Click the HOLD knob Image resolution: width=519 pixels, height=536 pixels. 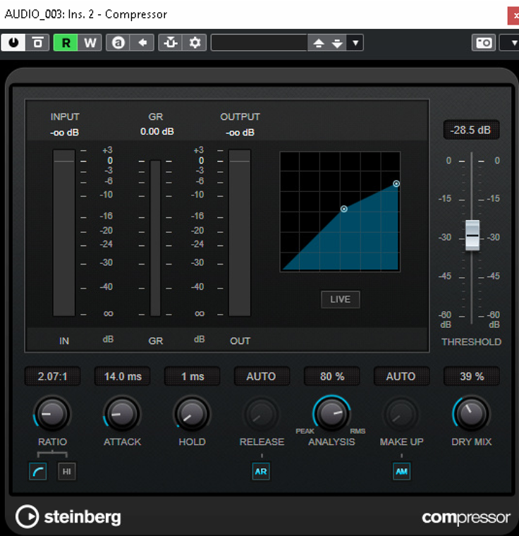click(192, 413)
